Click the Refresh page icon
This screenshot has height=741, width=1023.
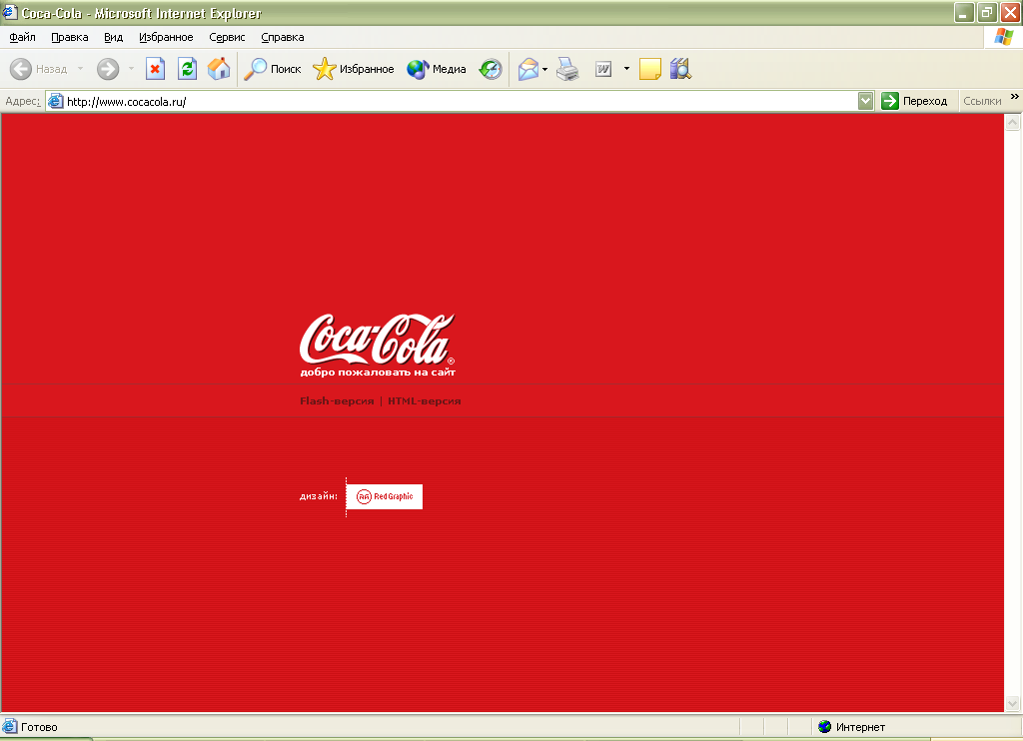point(187,69)
